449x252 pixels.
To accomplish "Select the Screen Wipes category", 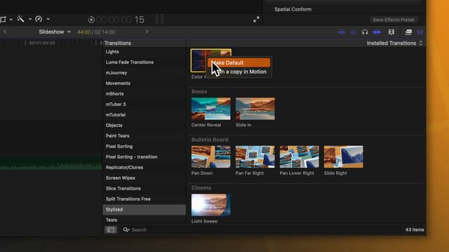I will [120, 178].
